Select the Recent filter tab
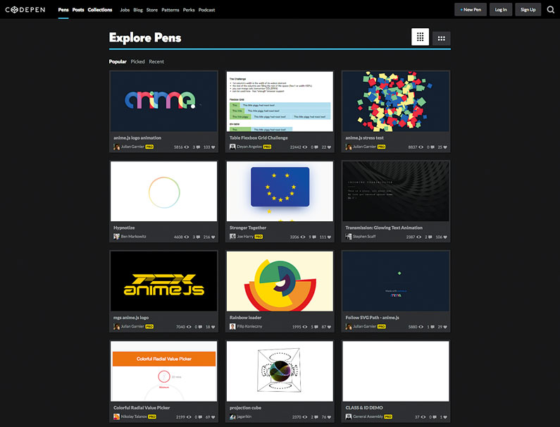The image size is (560, 427). 156,61
